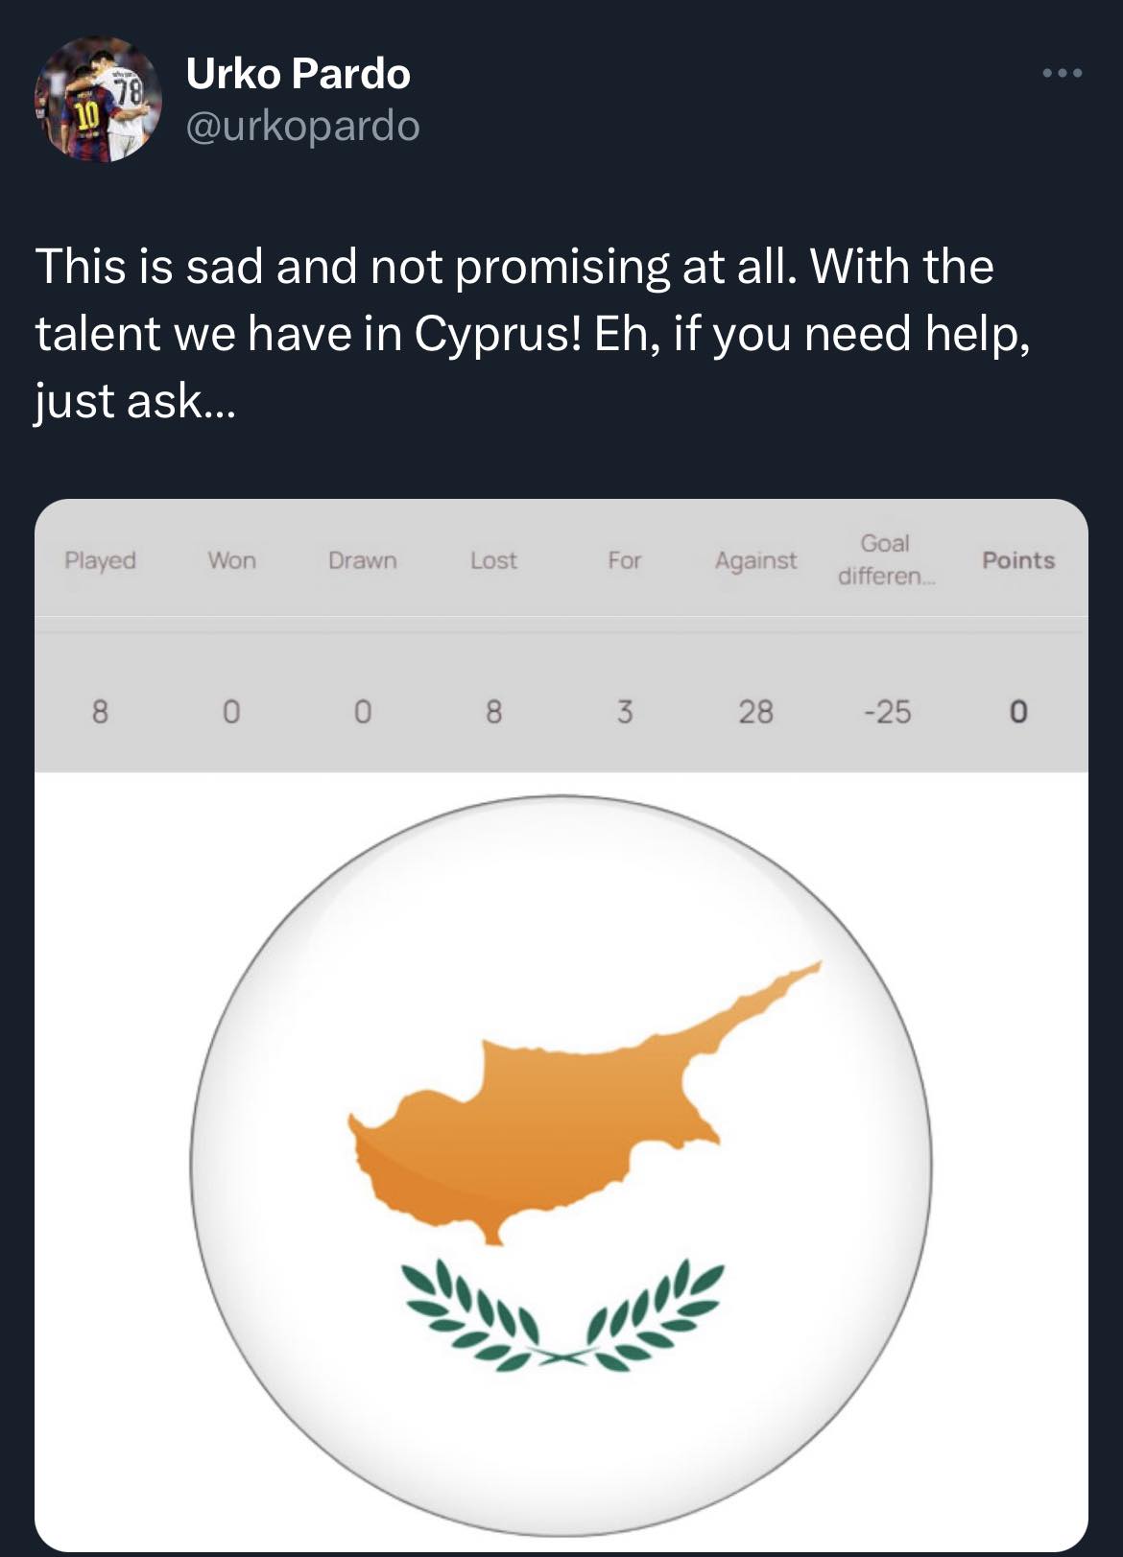Select the Against column header
This screenshot has width=1123, height=1557.
tap(755, 560)
